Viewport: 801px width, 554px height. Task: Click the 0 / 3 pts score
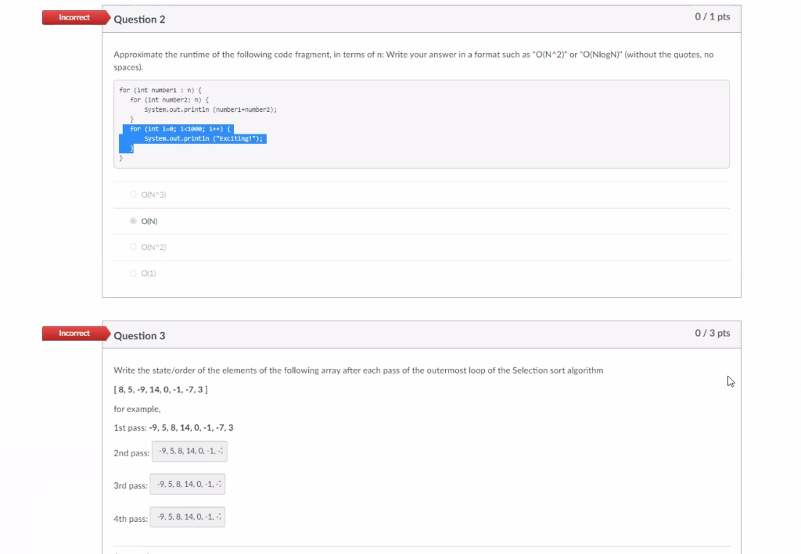tap(712, 333)
